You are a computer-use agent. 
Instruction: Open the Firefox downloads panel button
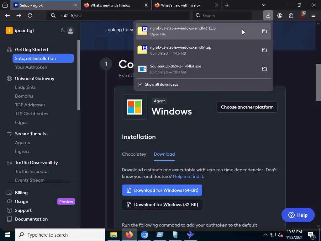[268, 16]
